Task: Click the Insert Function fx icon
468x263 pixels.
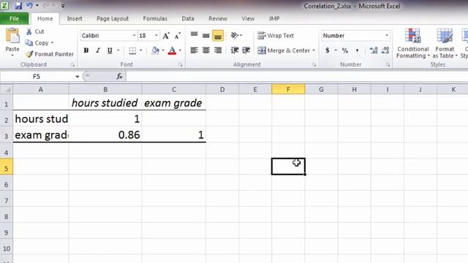Action: [119, 77]
